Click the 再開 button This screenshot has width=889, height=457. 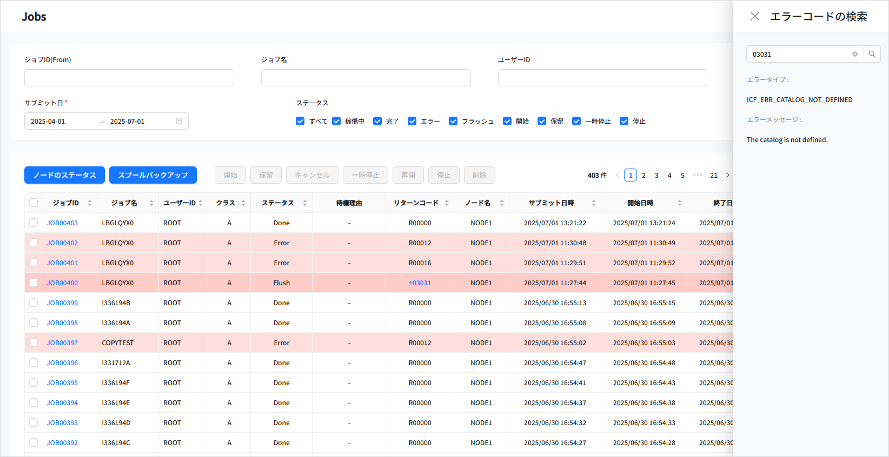tap(408, 175)
